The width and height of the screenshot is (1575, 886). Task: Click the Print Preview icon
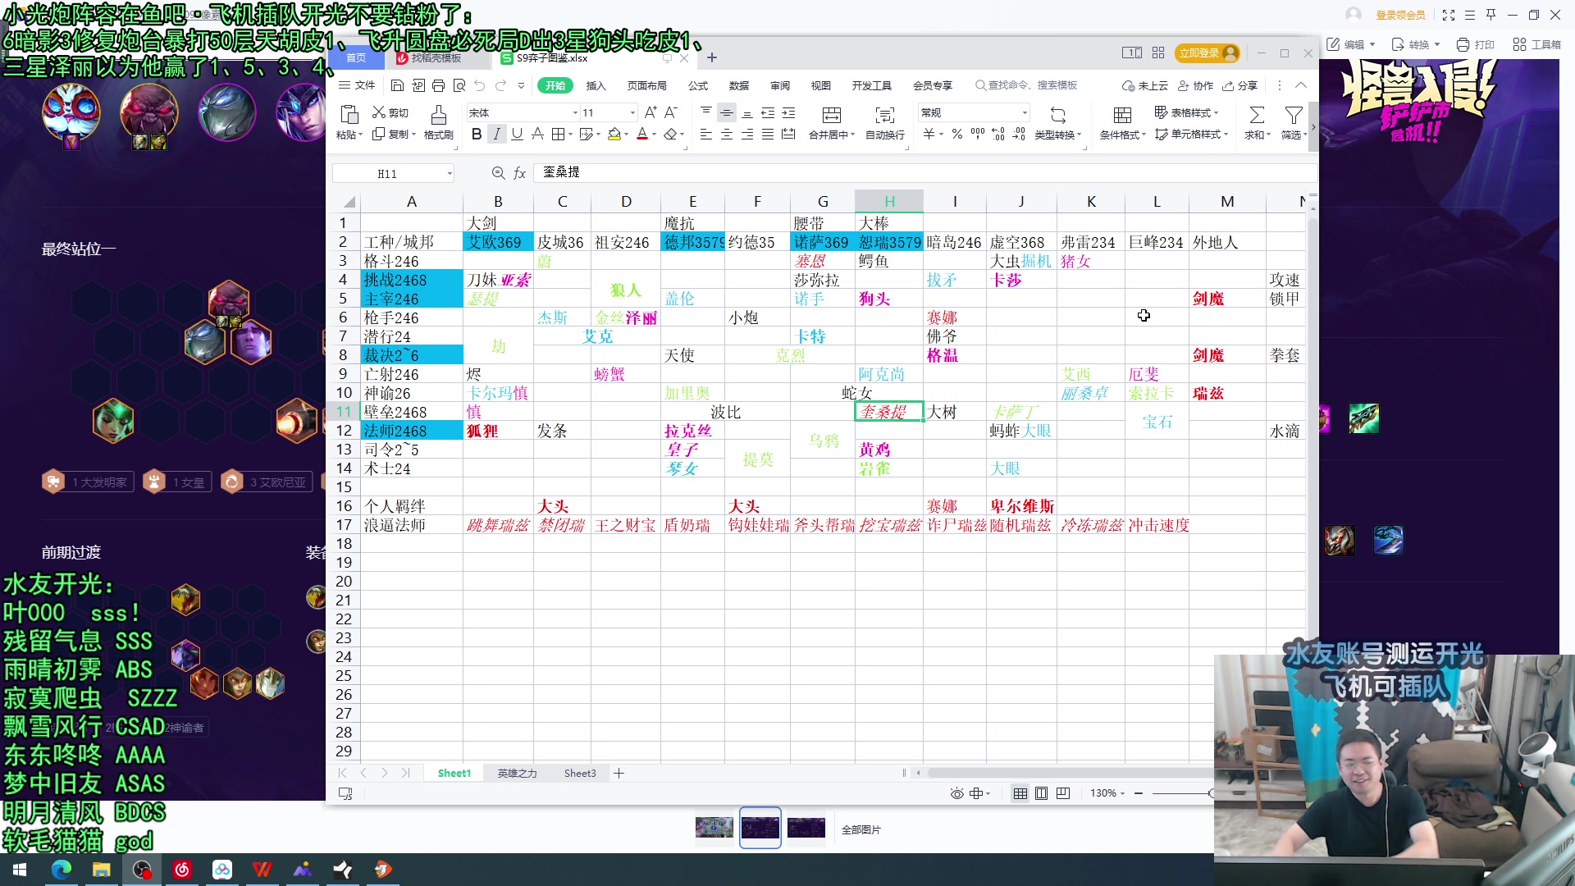(459, 85)
